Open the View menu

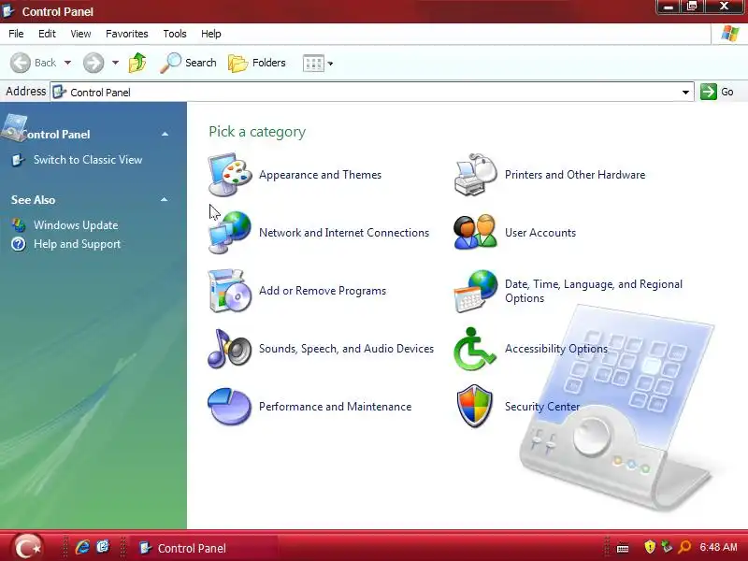click(x=80, y=34)
